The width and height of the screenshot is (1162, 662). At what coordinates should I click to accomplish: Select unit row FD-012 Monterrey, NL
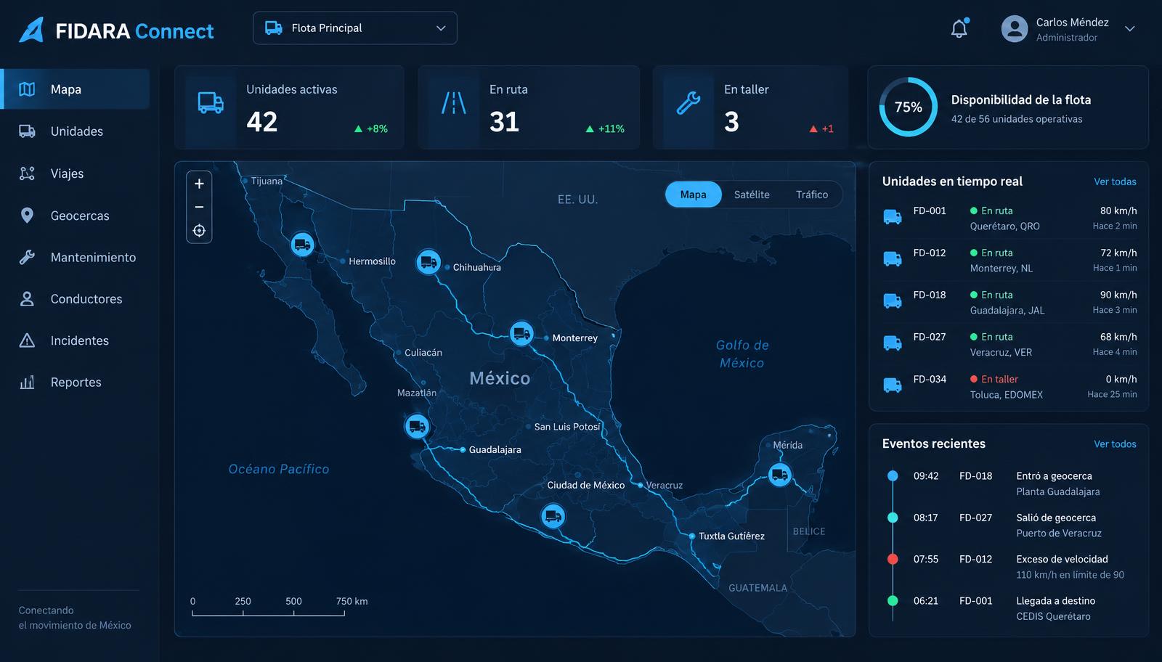coord(1009,260)
